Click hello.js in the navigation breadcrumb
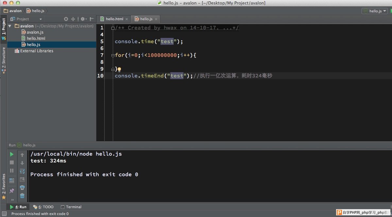This screenshot has height=217, width=392. coord(36,11)
